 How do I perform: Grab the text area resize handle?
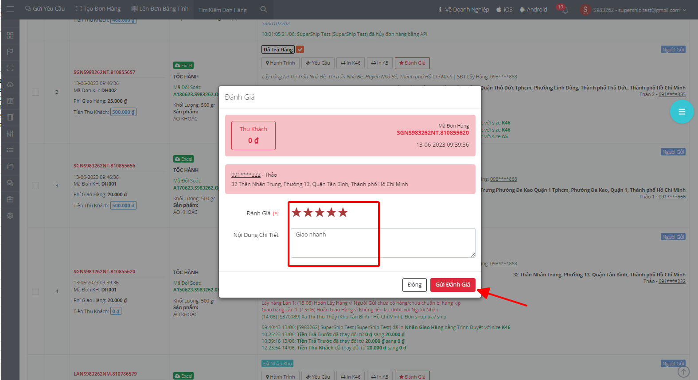pos(473,255)
